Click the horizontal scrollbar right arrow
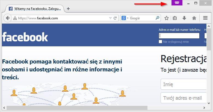Screen dimensions: 213x112 (x=204, y=108)
